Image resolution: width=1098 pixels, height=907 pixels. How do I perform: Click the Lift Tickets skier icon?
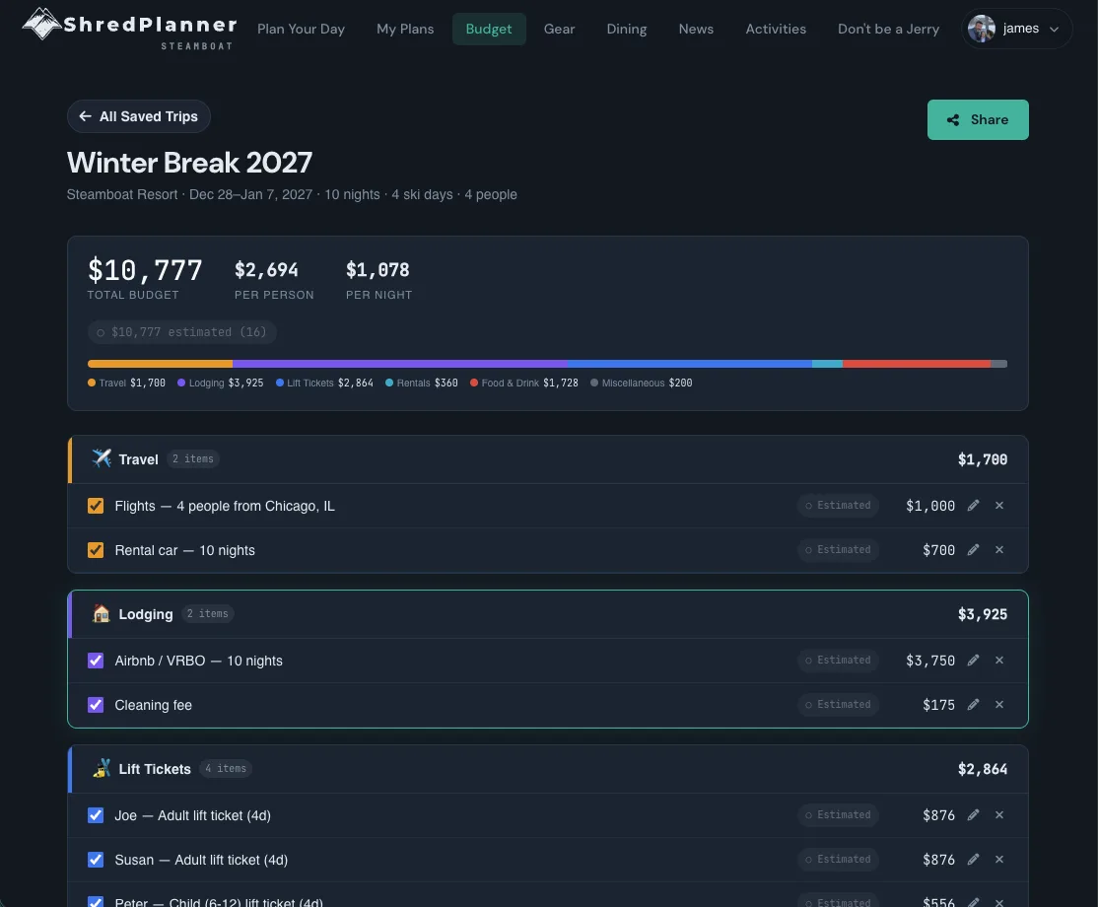(x=102, y=768)
